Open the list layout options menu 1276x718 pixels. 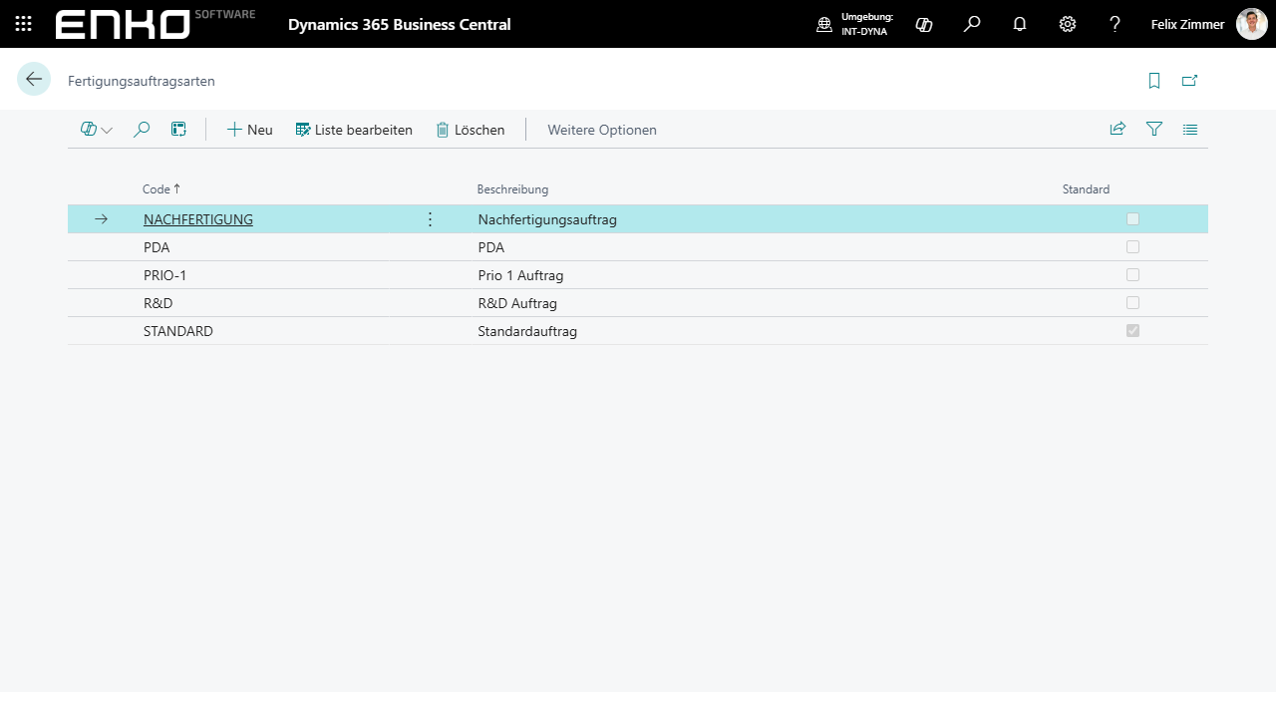1190,130
